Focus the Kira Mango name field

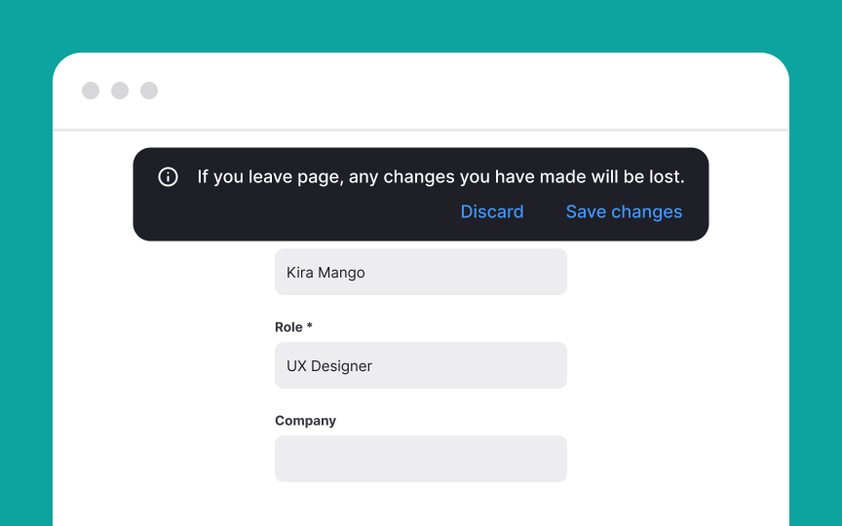(421, 272)
